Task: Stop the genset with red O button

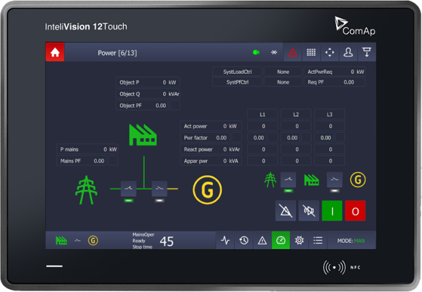Action: tap(355, 210)
